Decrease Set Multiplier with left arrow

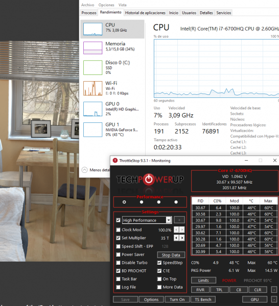(176, 238)
